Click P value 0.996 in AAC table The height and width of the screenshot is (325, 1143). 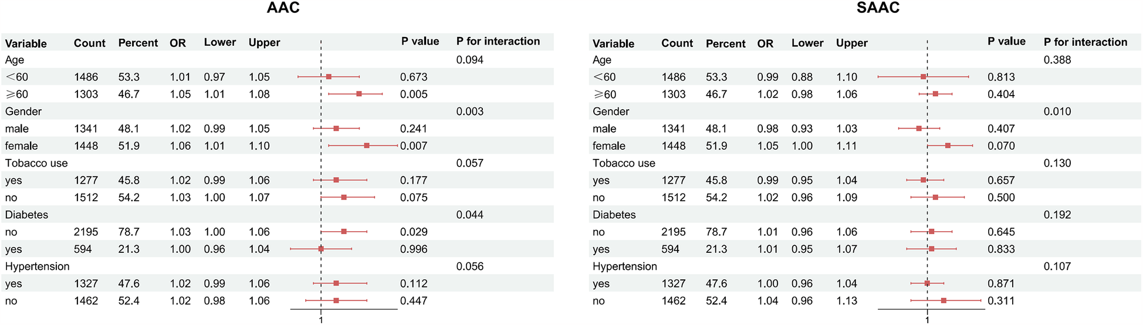pyautogui.click(x=414, y=249)
